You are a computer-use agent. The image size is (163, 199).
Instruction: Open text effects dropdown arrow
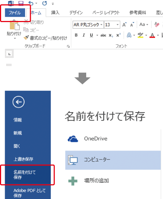(x=134, y=35)
